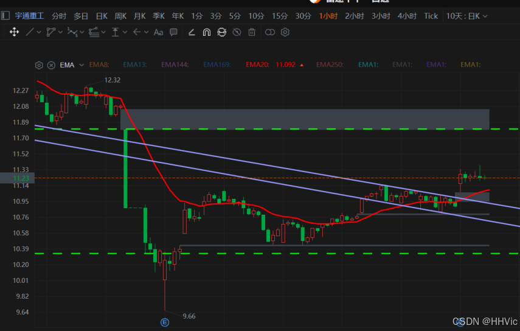Screen dimensions: 520x331
Task: Select the 3分 interval
Action: click(215, 16)
